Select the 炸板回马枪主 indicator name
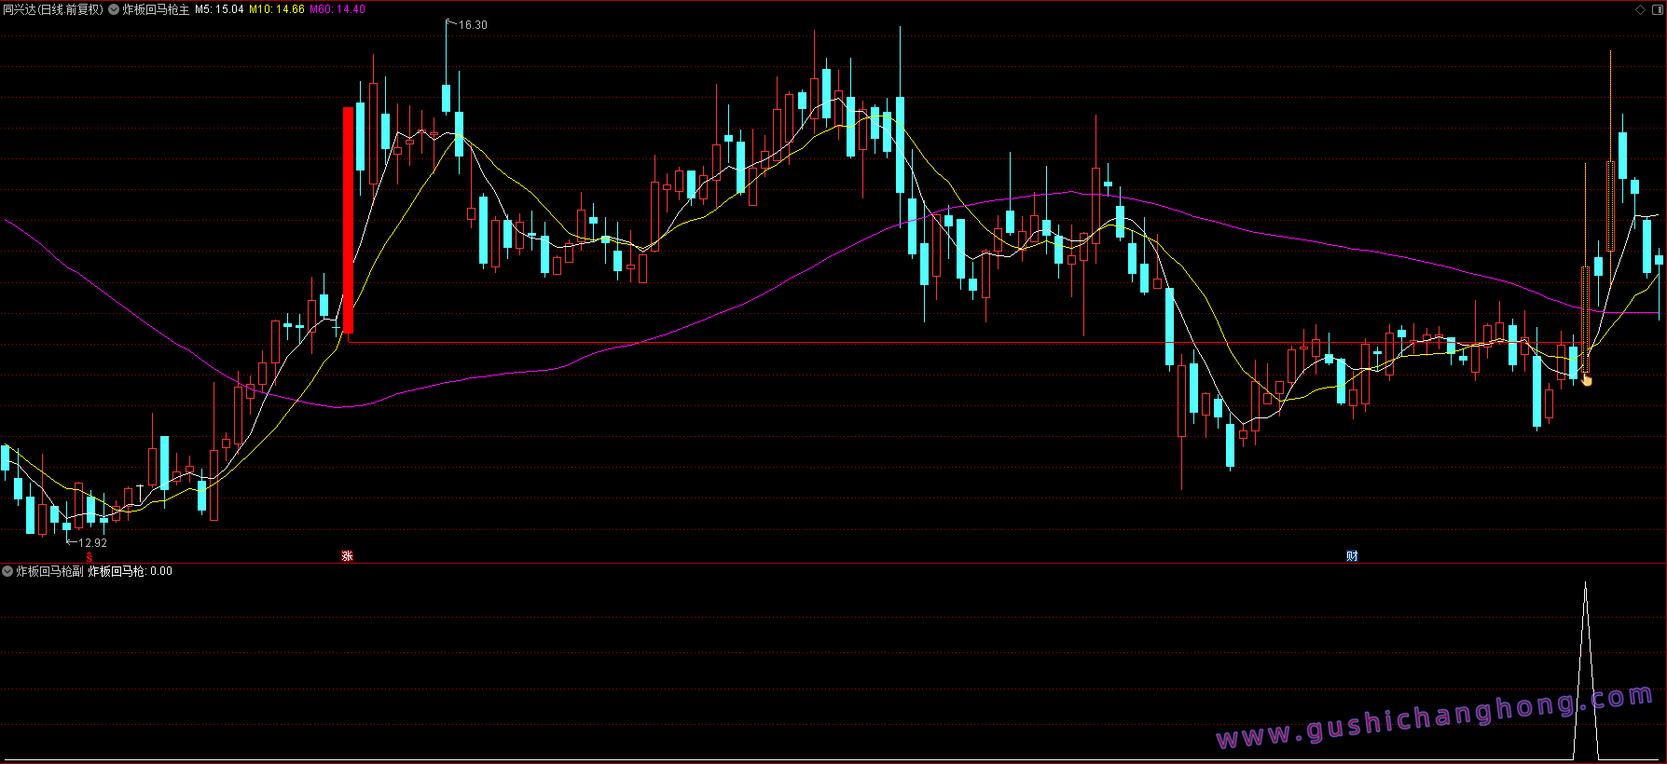 (156, 9)
